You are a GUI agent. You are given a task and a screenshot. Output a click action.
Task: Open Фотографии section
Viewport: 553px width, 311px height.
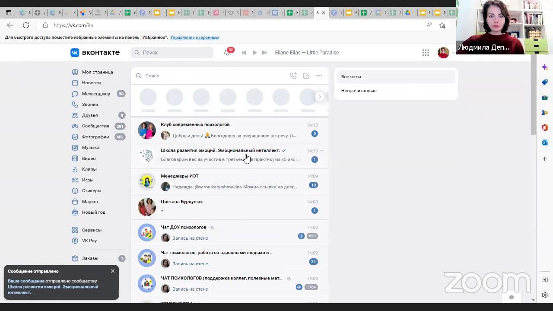point(95,137)
